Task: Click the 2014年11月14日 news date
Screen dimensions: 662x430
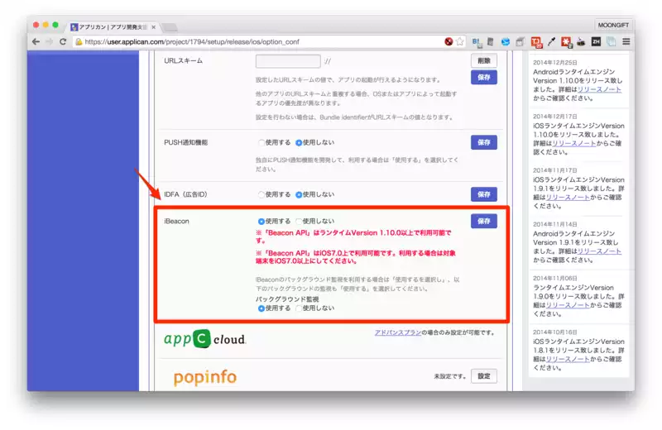Action: [554, 224]
